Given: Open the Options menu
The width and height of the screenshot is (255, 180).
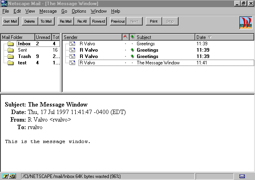Looking at the screenshot, I should pos(79,11).
